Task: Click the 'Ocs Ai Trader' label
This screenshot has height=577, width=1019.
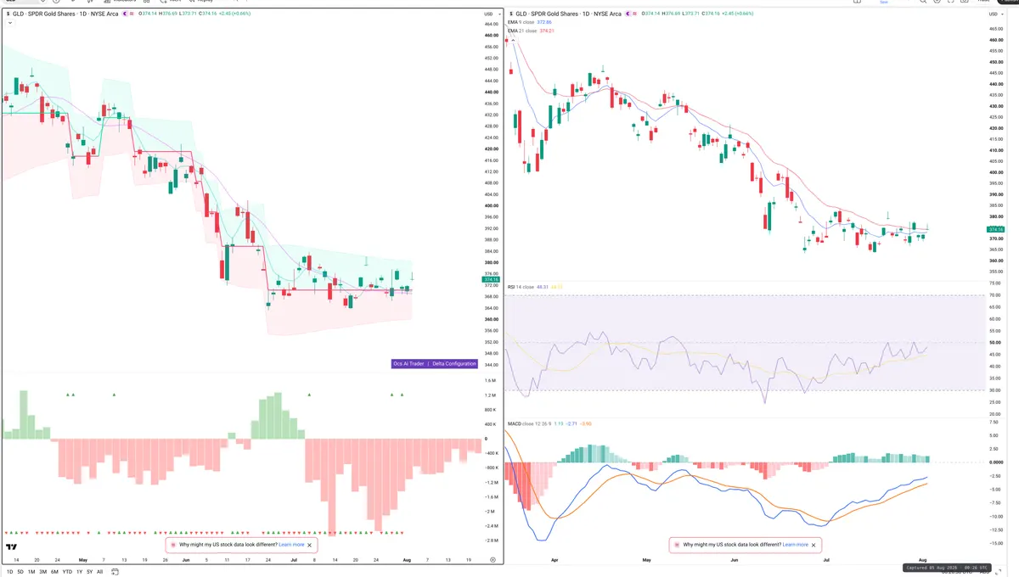Action: coord(408,363)
